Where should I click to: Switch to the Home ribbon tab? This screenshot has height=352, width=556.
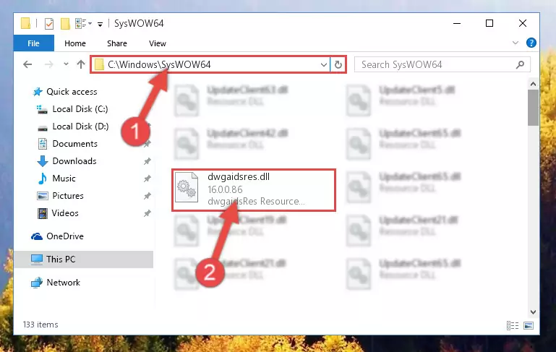[75, 43]
